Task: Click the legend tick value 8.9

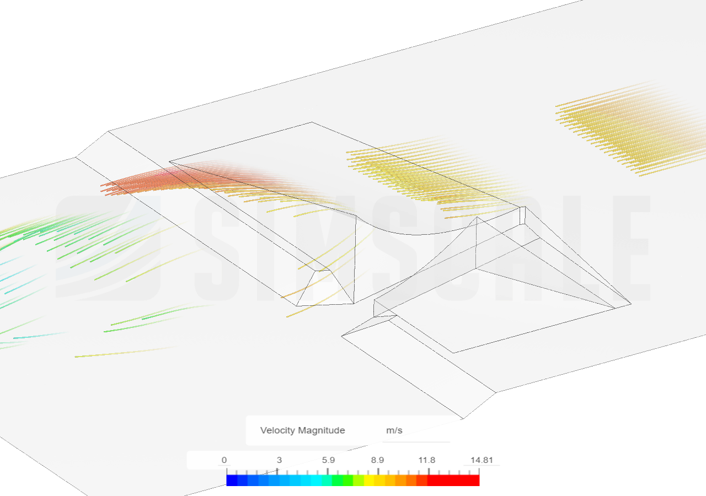Action: 378,460
